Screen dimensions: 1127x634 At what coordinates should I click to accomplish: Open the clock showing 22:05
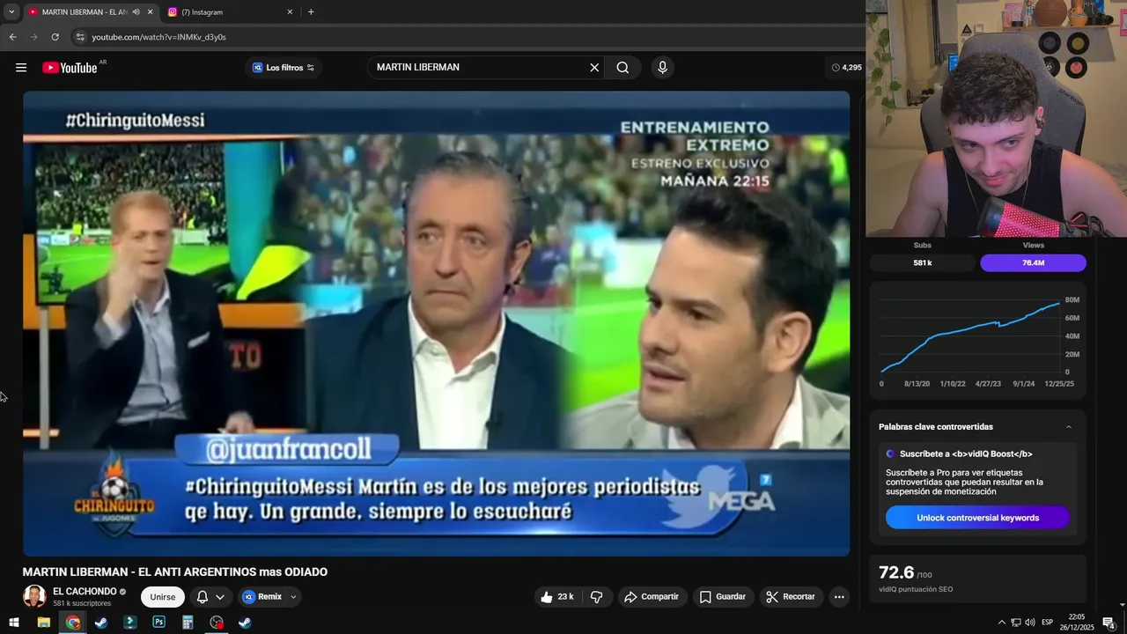(1077, 623)
